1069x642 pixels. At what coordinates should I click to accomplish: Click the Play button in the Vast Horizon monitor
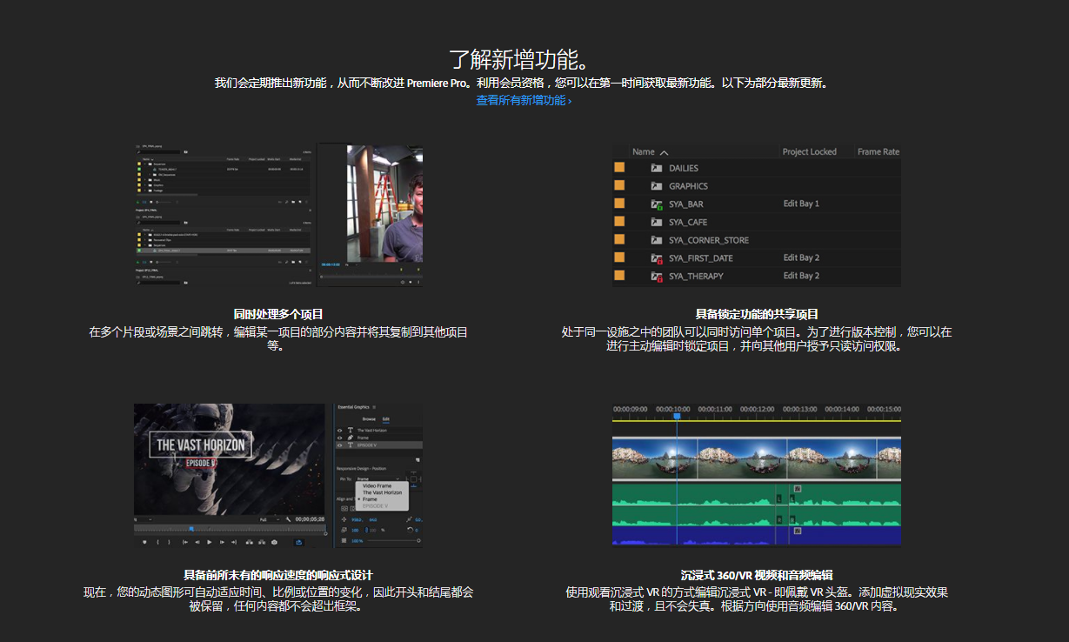[209, 542]
